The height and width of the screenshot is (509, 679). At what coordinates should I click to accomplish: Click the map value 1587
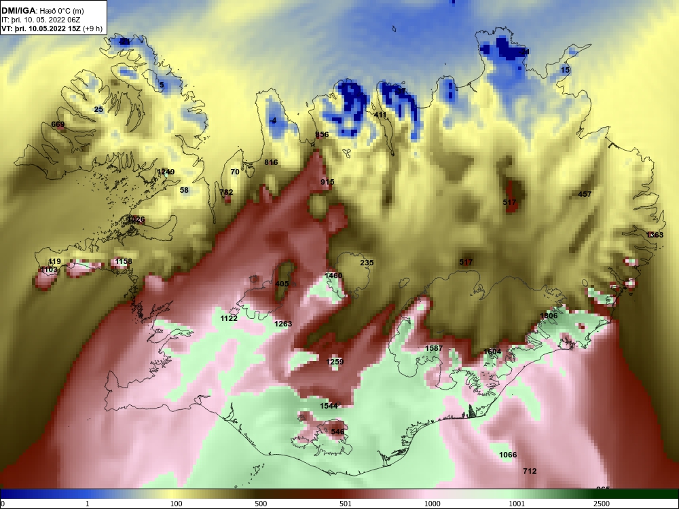coord(434,348)
